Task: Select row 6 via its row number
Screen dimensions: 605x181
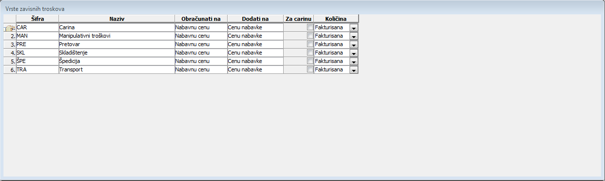Action: (10, 70)
